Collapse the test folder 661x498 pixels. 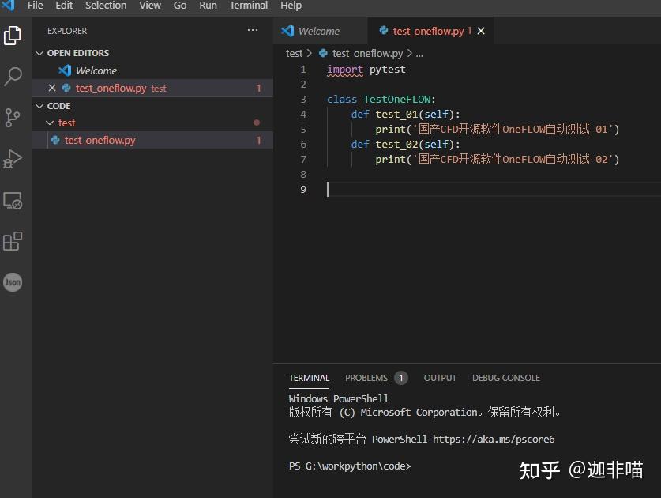click(x=48, y=123)
